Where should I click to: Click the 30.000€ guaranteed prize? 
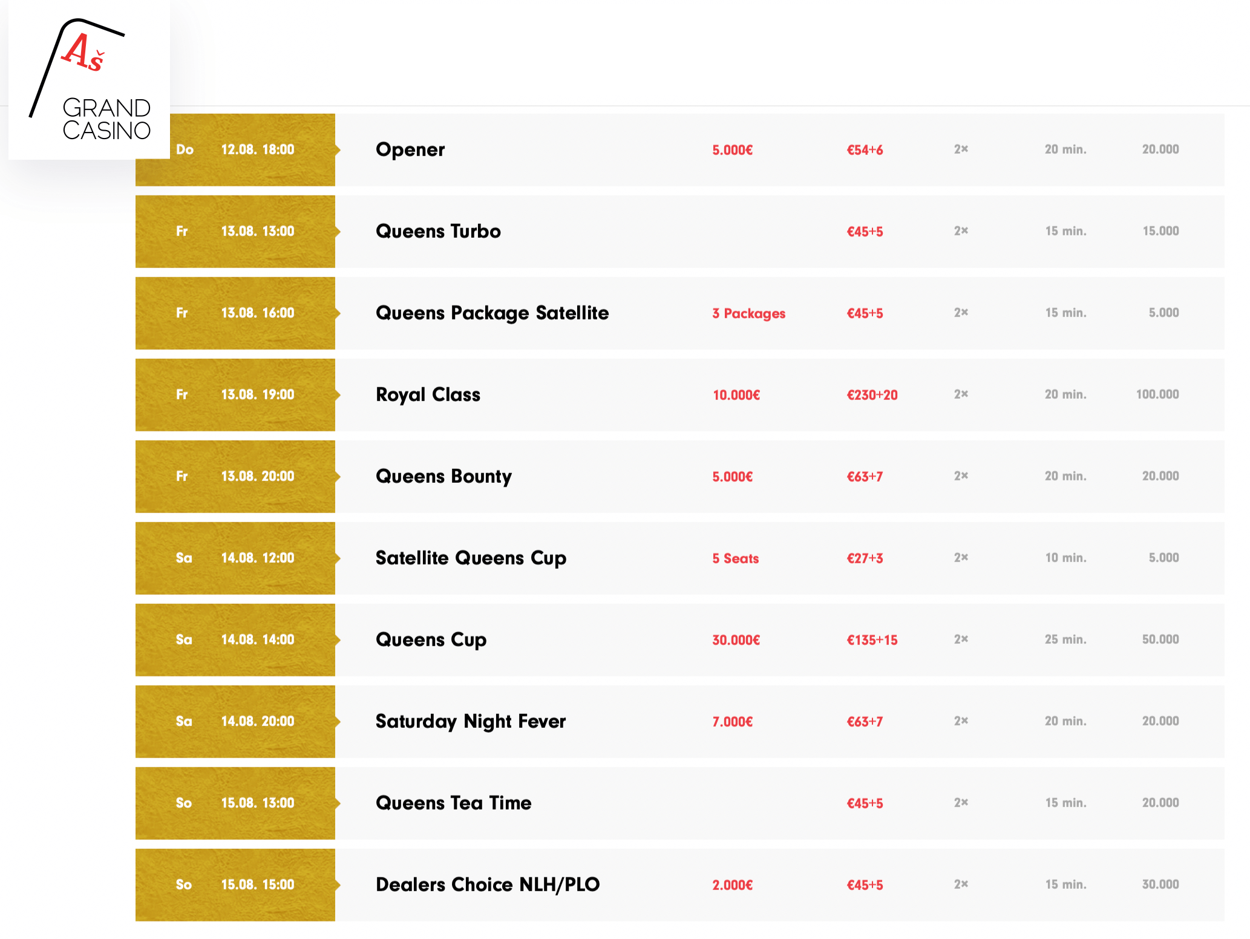pos(736,640)
